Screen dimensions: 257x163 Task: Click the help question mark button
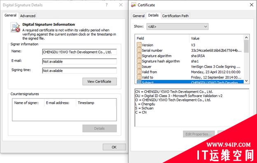tap(107, 5)
